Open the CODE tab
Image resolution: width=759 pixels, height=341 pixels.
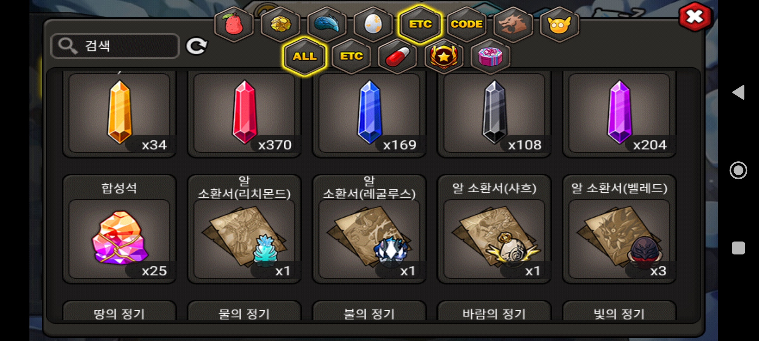point(466,24)
